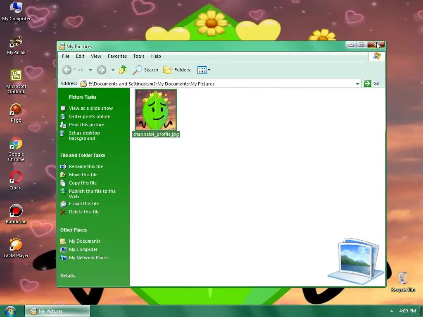Click the Back navigation button

[73, 70]
